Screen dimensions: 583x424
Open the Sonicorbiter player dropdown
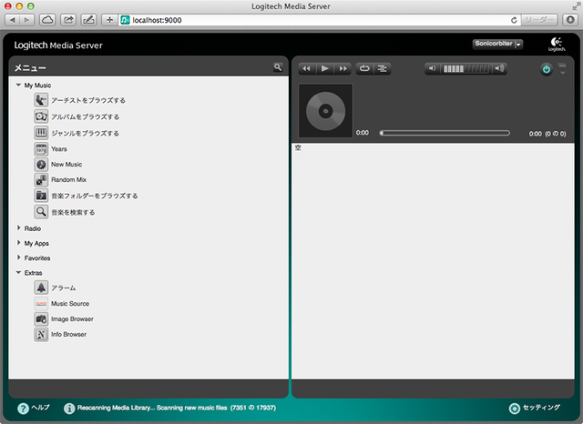pyautogui.click(x=497, y=44)
